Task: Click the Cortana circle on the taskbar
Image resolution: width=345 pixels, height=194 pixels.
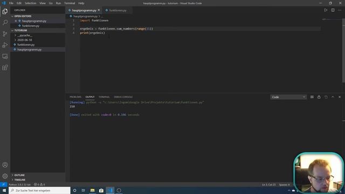Action: (x=74, y=190)
